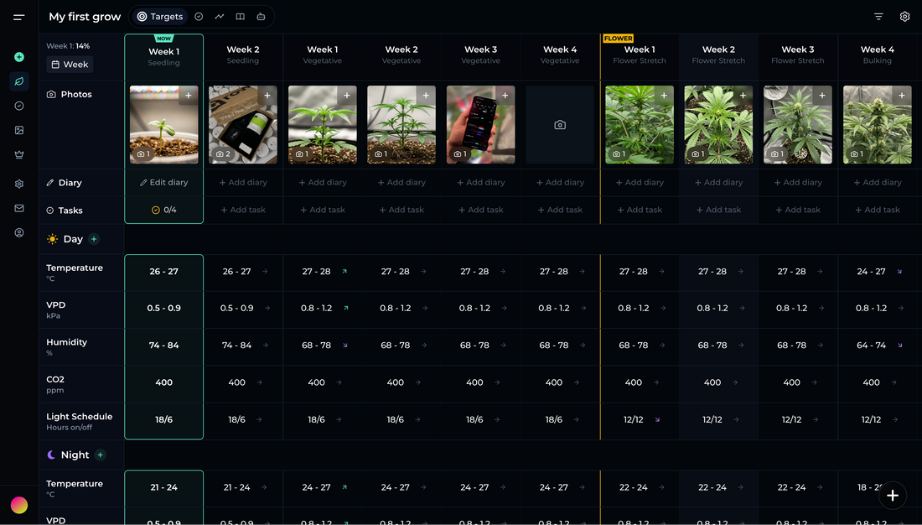Open the gallery image icon in the sidebar
The width and height of the screenshot is (922, 525).
pos(19,130)
